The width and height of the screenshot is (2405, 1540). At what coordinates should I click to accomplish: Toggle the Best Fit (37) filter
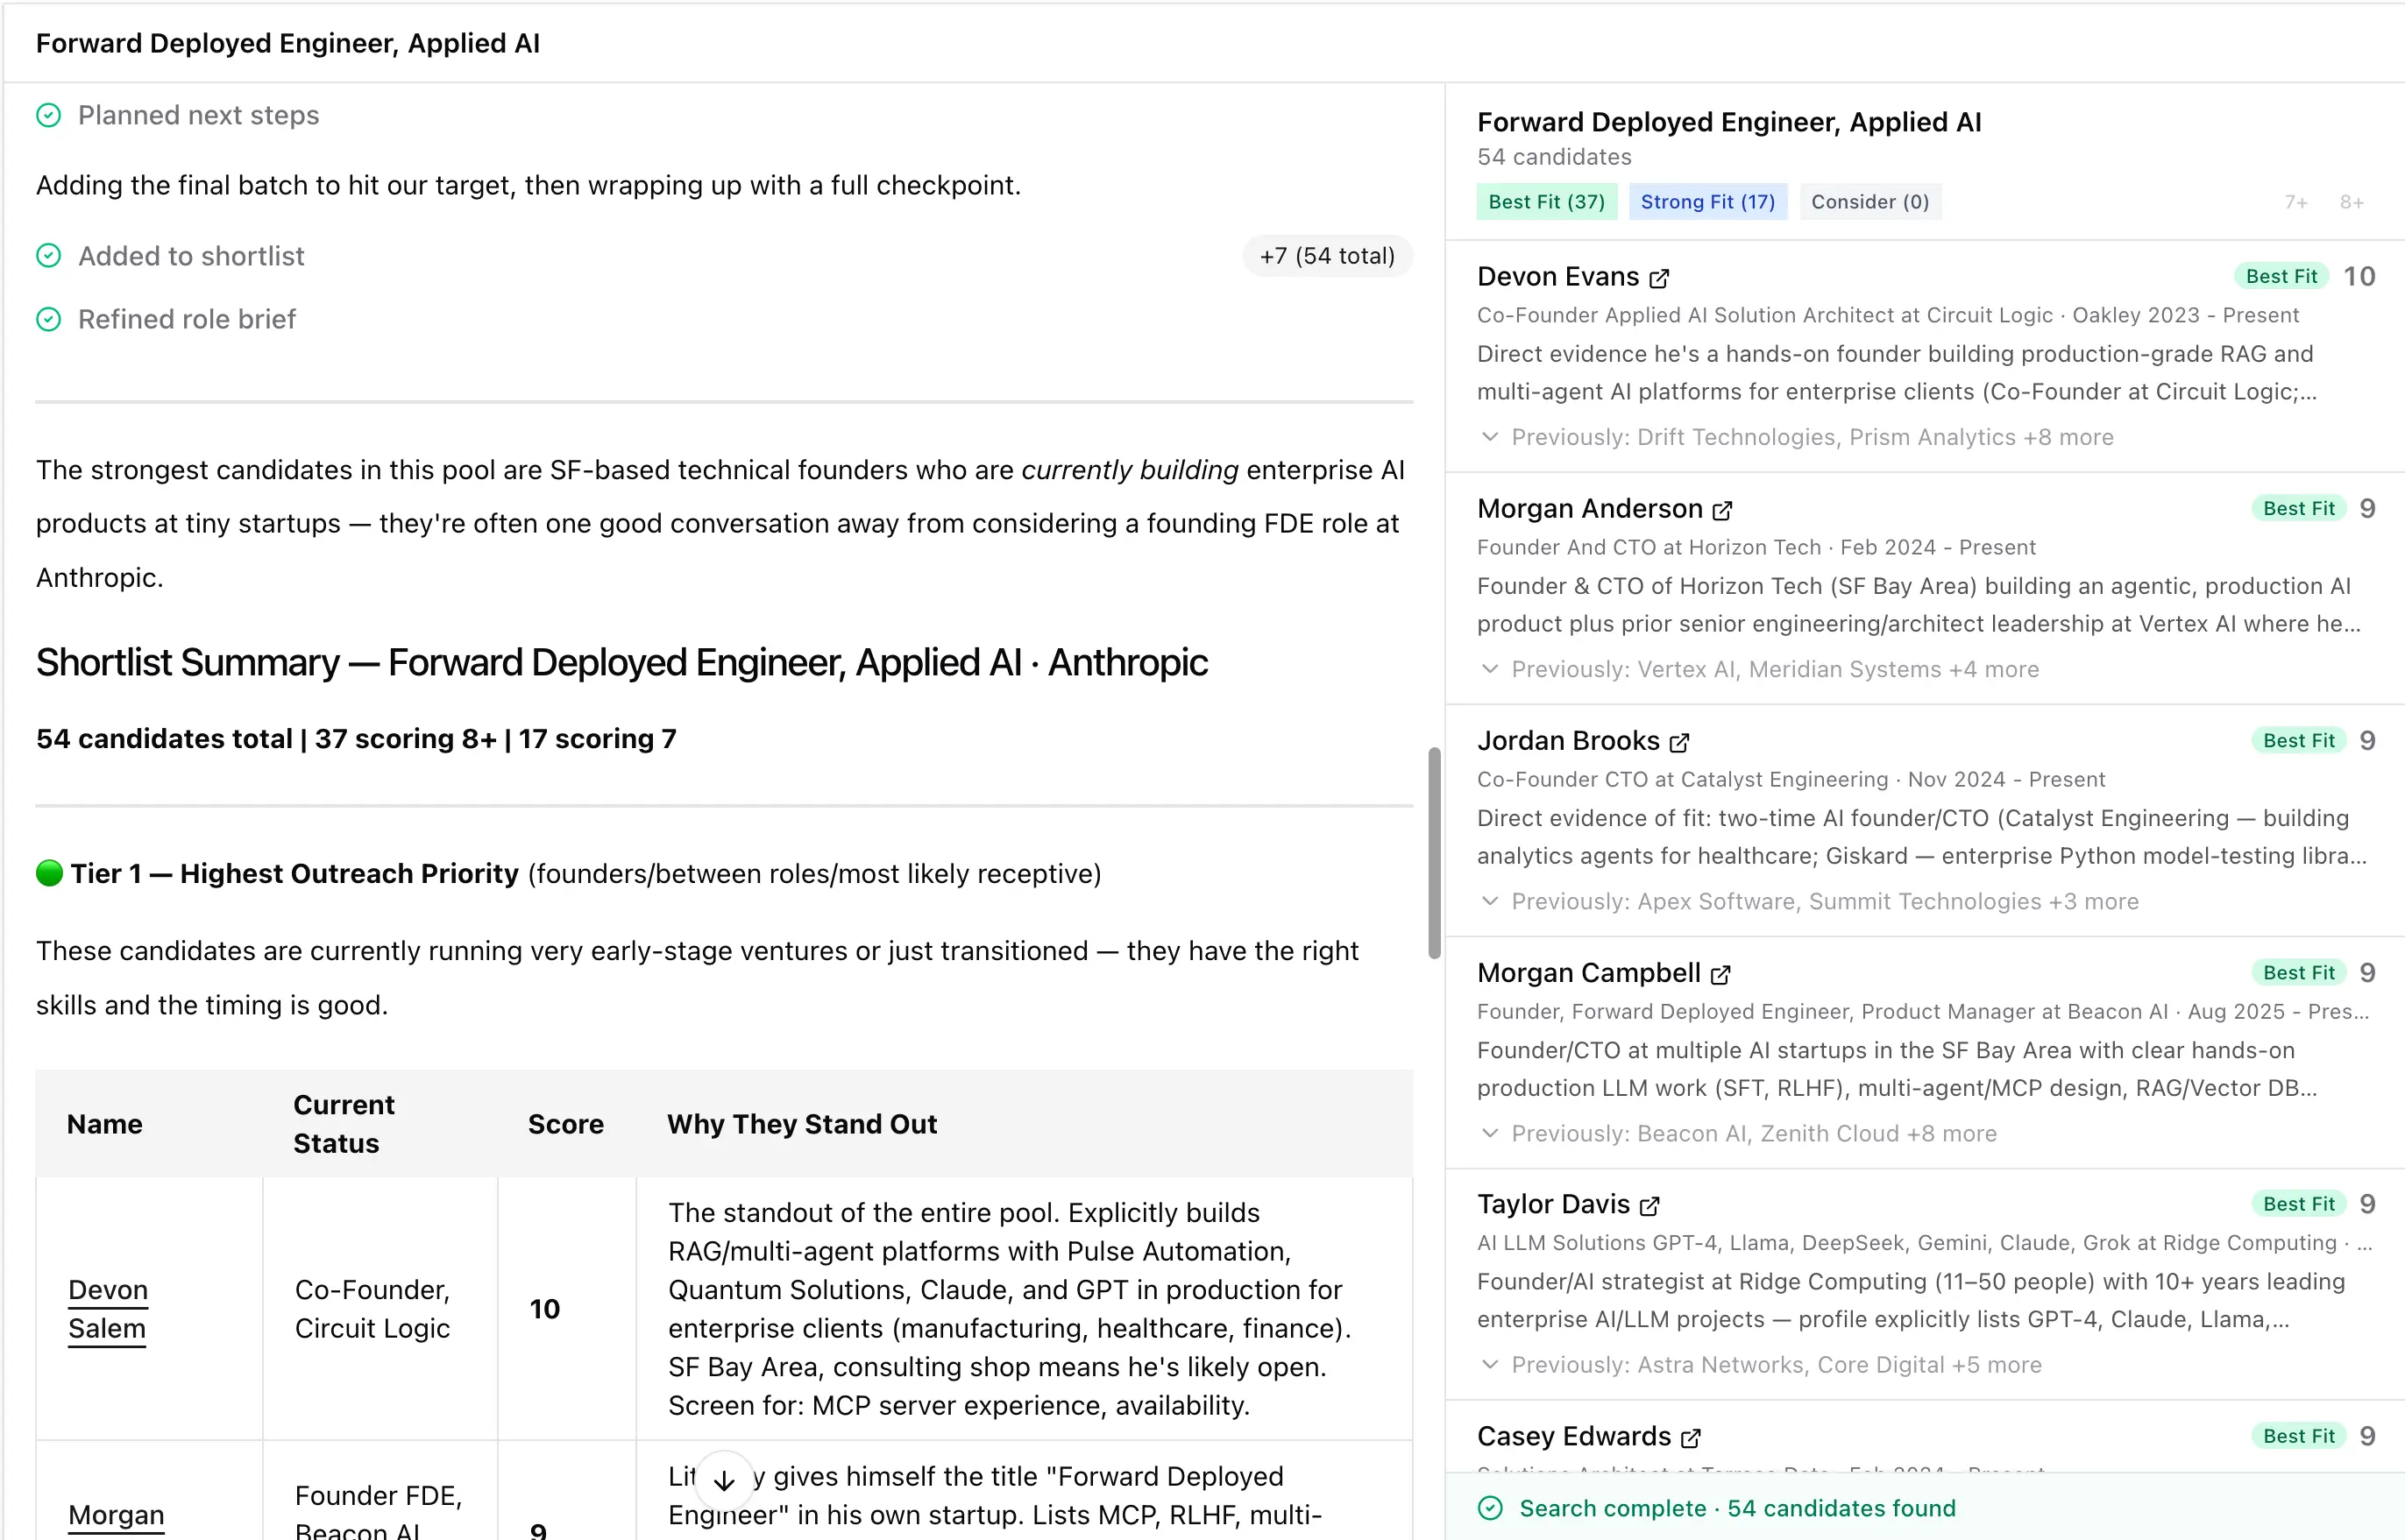tap(1546, 201)
